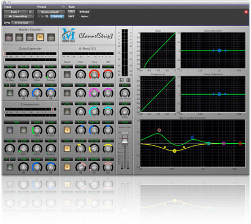Click the red target button in header
The width and height of the screenshot is (251, 224).
(246, 12)
